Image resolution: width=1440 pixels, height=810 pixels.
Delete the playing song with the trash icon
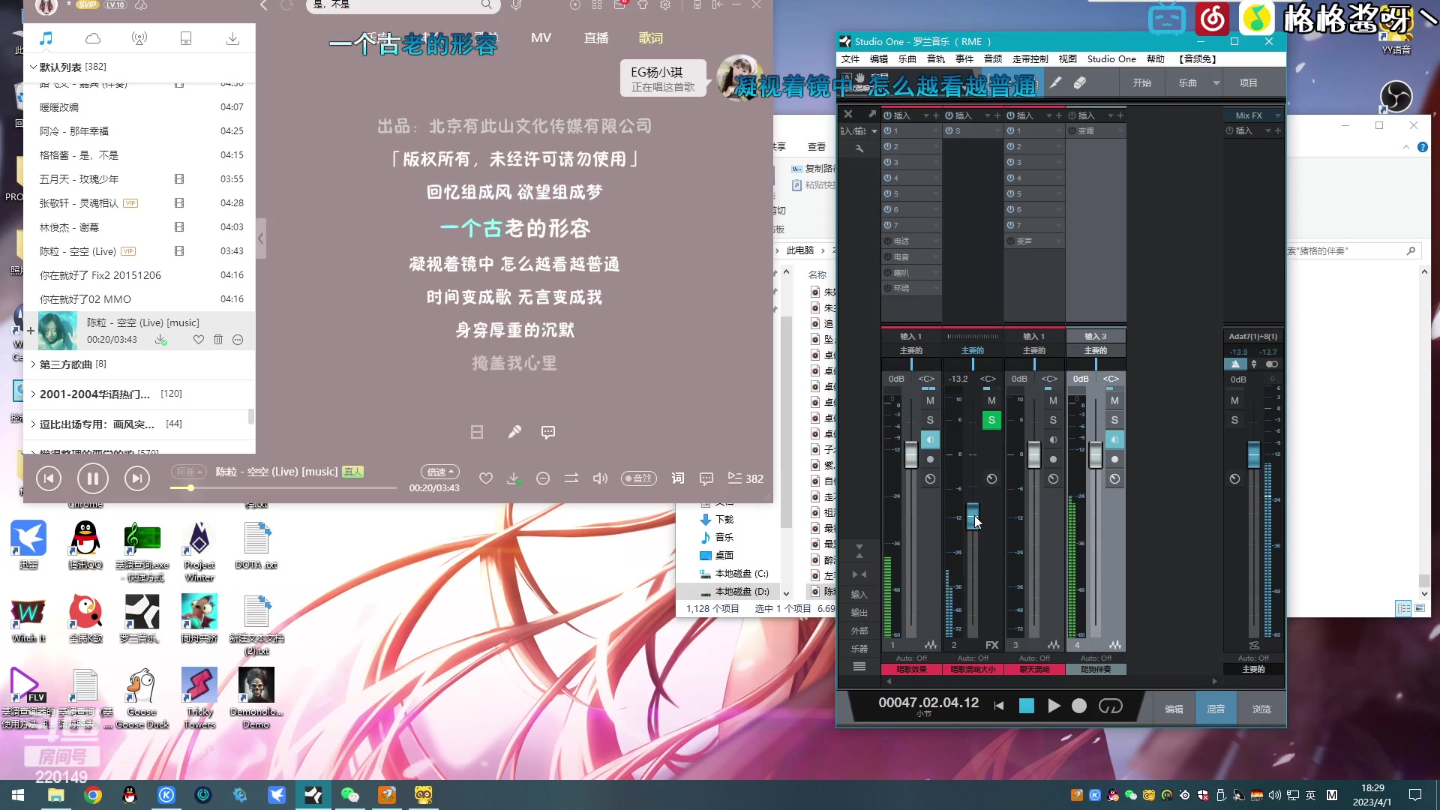(218, 340)
